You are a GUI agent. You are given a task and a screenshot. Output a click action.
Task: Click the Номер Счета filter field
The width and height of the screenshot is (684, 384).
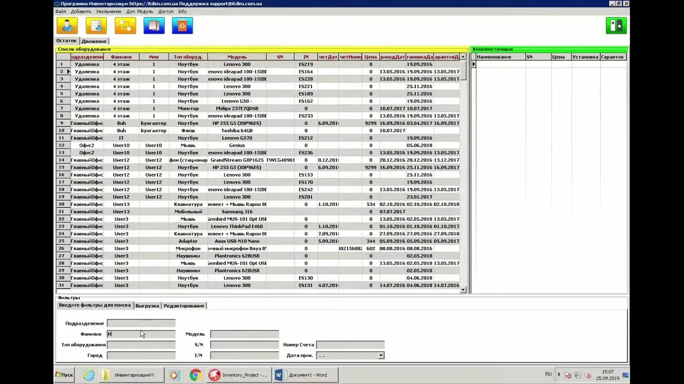pos(350,345)
